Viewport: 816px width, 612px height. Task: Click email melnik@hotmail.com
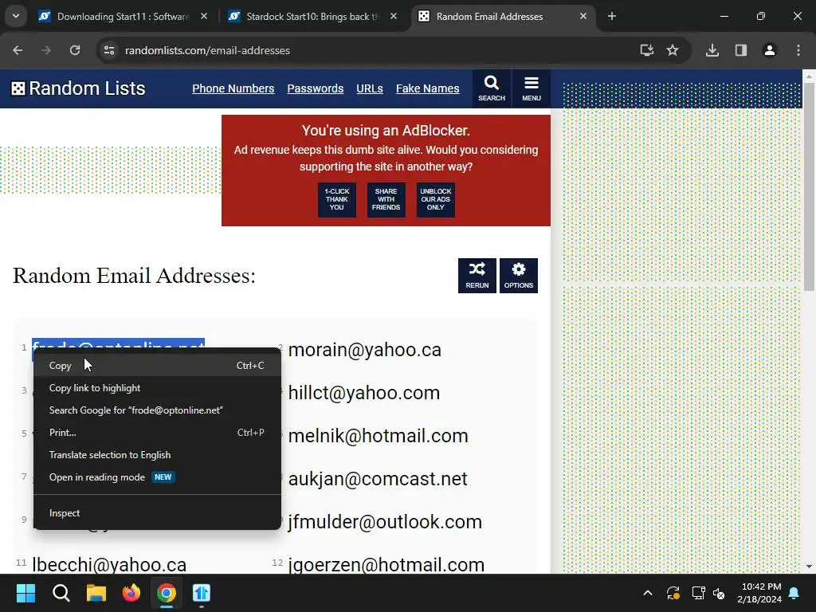coord(379,436)
